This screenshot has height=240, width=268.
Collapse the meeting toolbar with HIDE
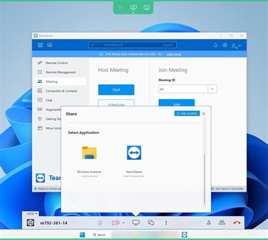[32, 213]
